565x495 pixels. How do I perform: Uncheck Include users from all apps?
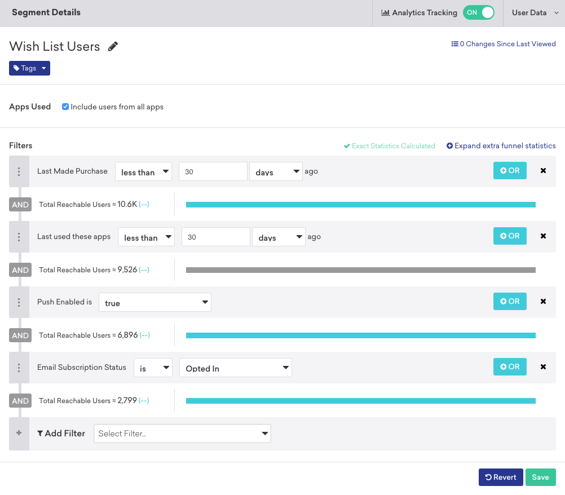coord(65,107)
